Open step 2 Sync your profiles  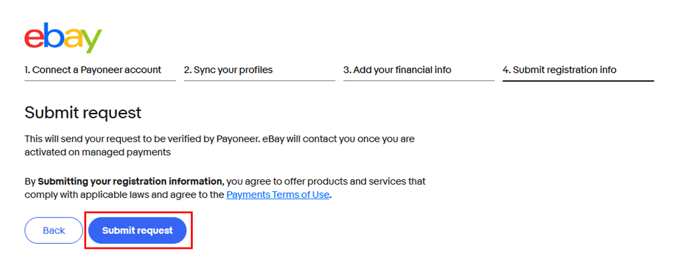point(228,70)
